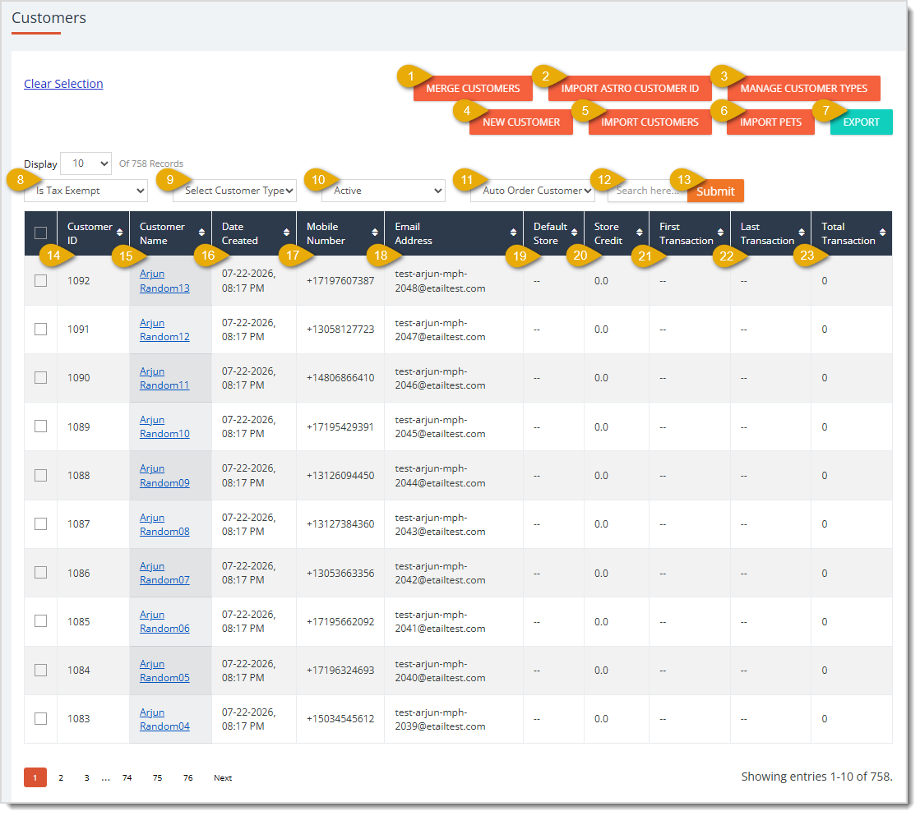Open Arjun Random05 customer link

pos(164,671)
